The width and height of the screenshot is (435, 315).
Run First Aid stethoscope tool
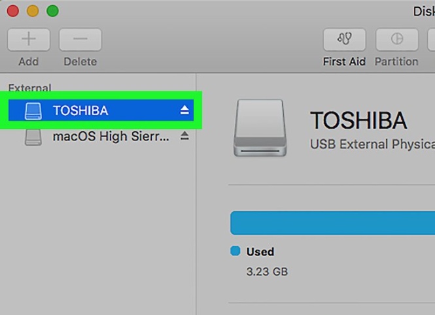click(x=344, y=39)
